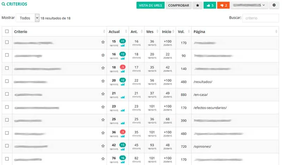Click the VISTA DE URLS button
The width and height of the screenshot is (282, 165).
(x=151, y=5)
